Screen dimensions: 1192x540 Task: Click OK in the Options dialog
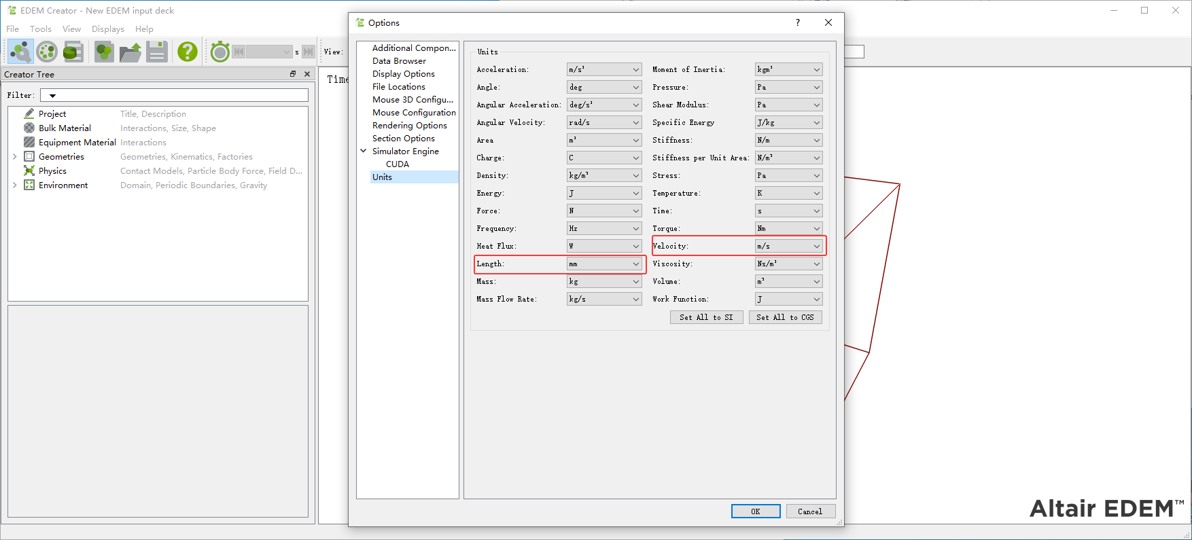click(755, 511)
